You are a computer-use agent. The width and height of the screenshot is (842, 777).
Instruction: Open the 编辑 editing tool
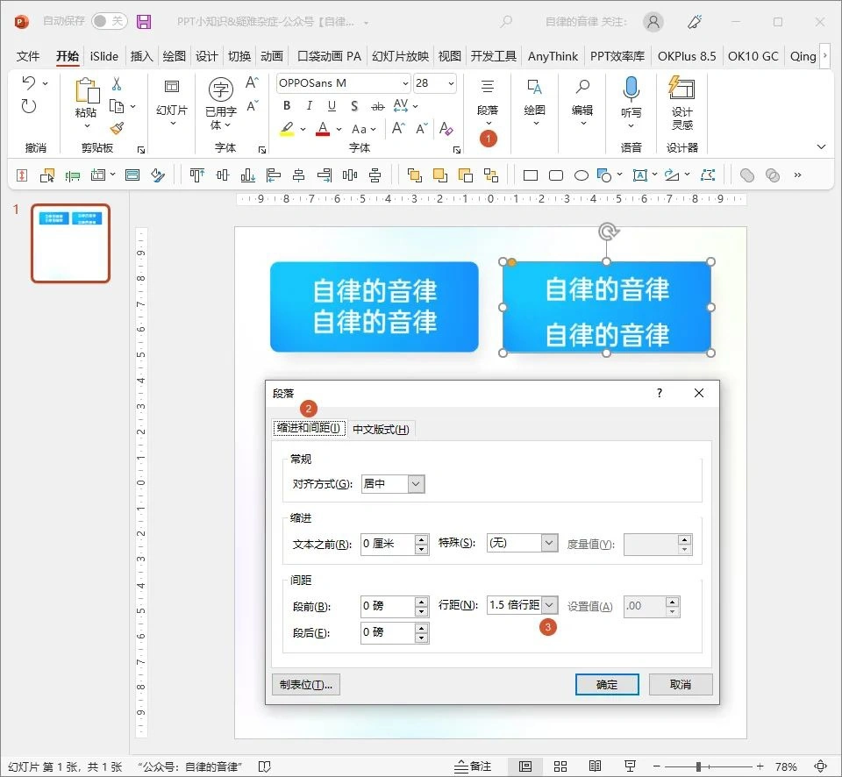(x=581, y=99)
